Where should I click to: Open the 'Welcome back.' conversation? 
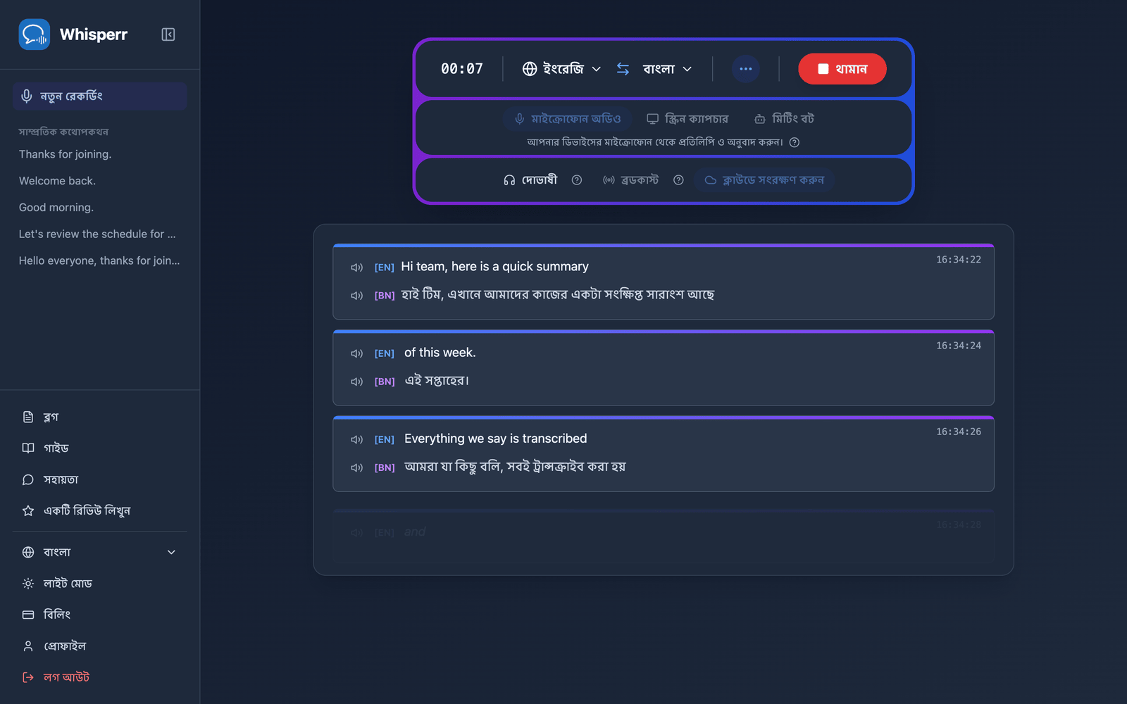[x=57, y=181]
